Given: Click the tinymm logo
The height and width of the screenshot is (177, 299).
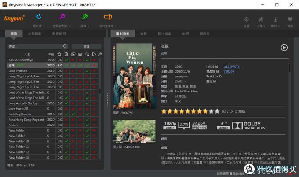Looking at the screenshot, I should [x=15, y=18].
